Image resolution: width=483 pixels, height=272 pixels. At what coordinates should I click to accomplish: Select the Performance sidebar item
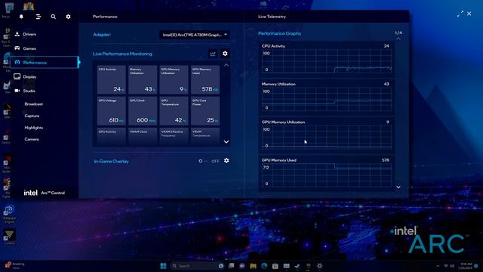tap(44, 62)
